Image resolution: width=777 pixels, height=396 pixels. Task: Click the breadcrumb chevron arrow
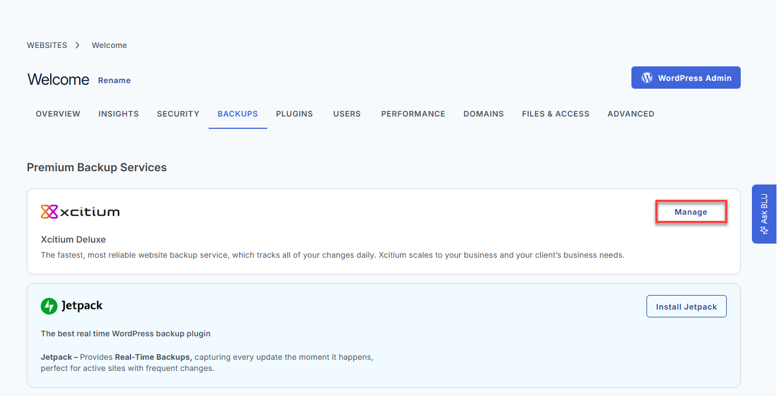coord(78,45)
